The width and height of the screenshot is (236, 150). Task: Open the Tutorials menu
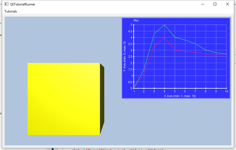click(x=11, y=11)
